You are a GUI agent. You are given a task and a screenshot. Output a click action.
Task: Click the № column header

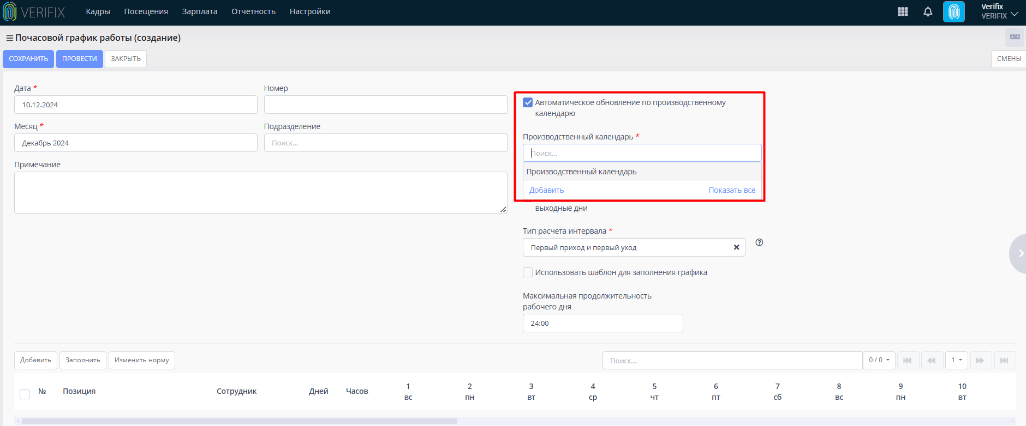[42, 391]
